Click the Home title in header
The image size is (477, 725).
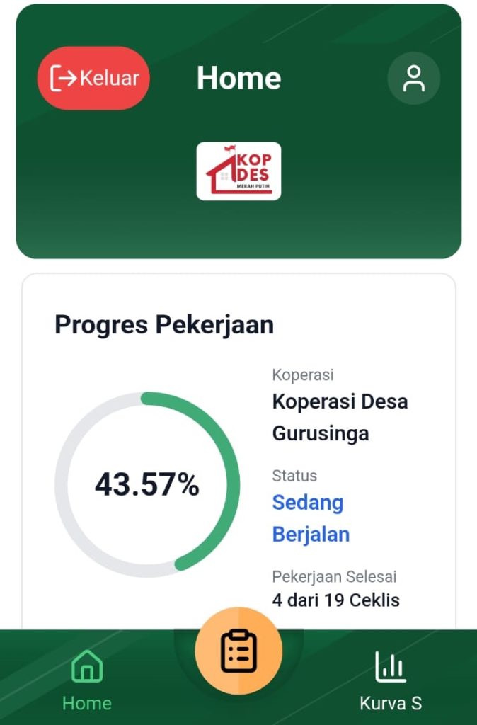238,78
